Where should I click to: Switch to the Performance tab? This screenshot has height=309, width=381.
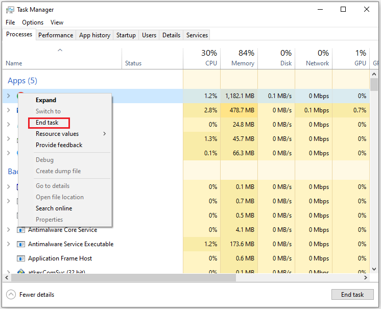(x=56, y=35)
